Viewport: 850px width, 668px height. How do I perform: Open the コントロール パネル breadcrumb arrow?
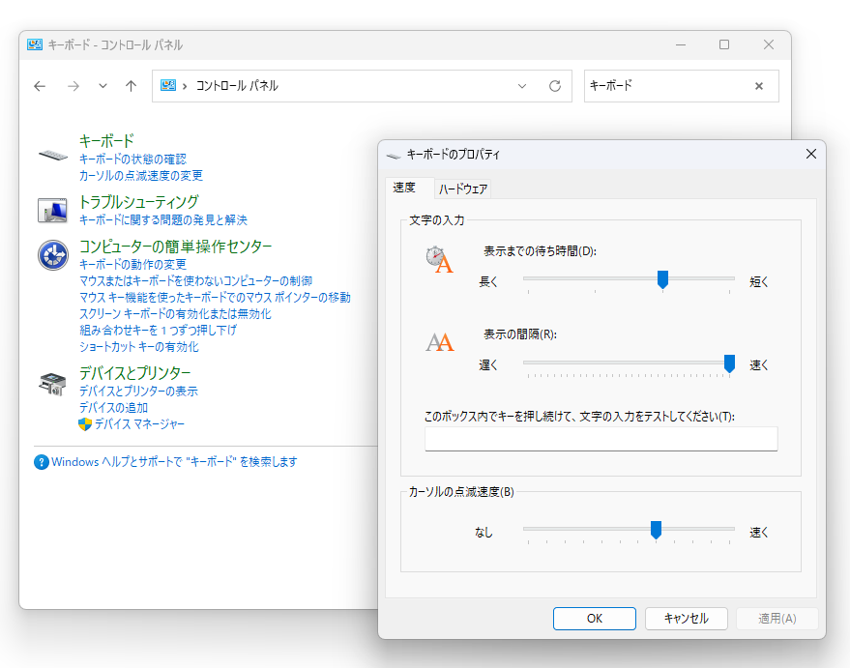point(187,86)
